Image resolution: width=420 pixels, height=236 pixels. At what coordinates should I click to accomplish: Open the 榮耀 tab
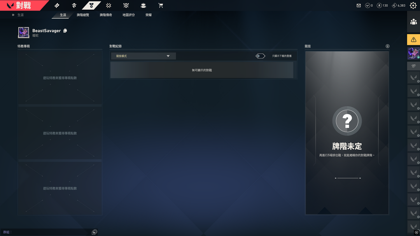[149, 15]
